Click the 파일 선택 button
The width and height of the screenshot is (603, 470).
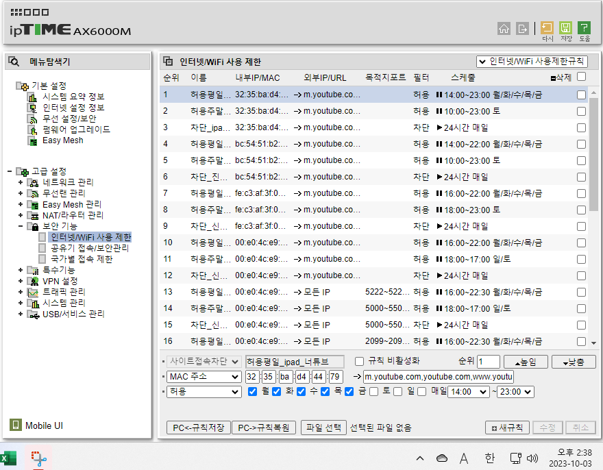pos(323,428)
